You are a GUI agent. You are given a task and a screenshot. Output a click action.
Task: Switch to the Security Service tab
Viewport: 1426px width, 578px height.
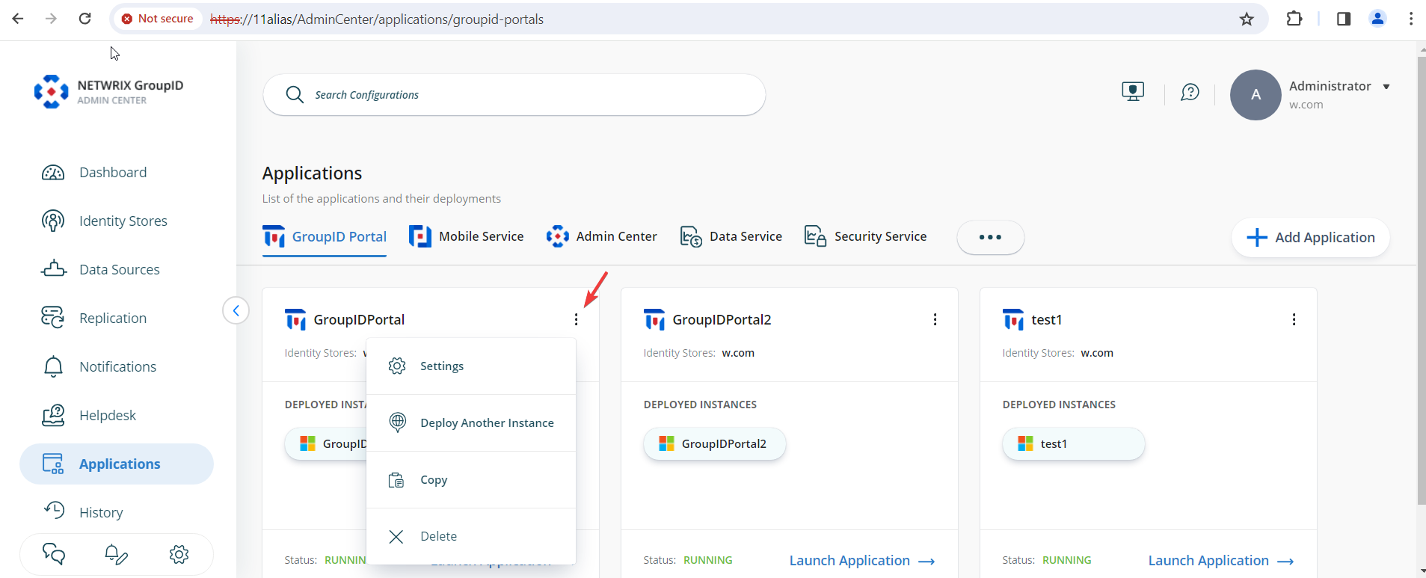tap(865, 237)
